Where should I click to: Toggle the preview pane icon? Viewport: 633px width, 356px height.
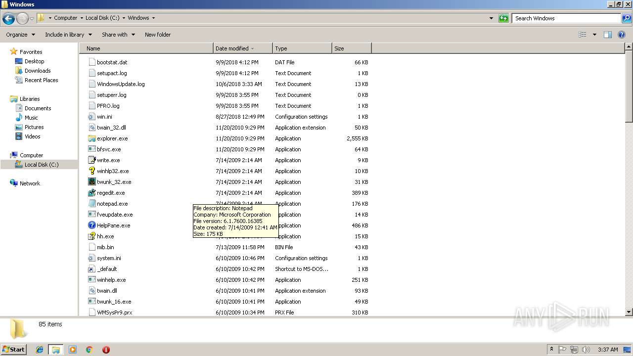[x=608, y=35]
